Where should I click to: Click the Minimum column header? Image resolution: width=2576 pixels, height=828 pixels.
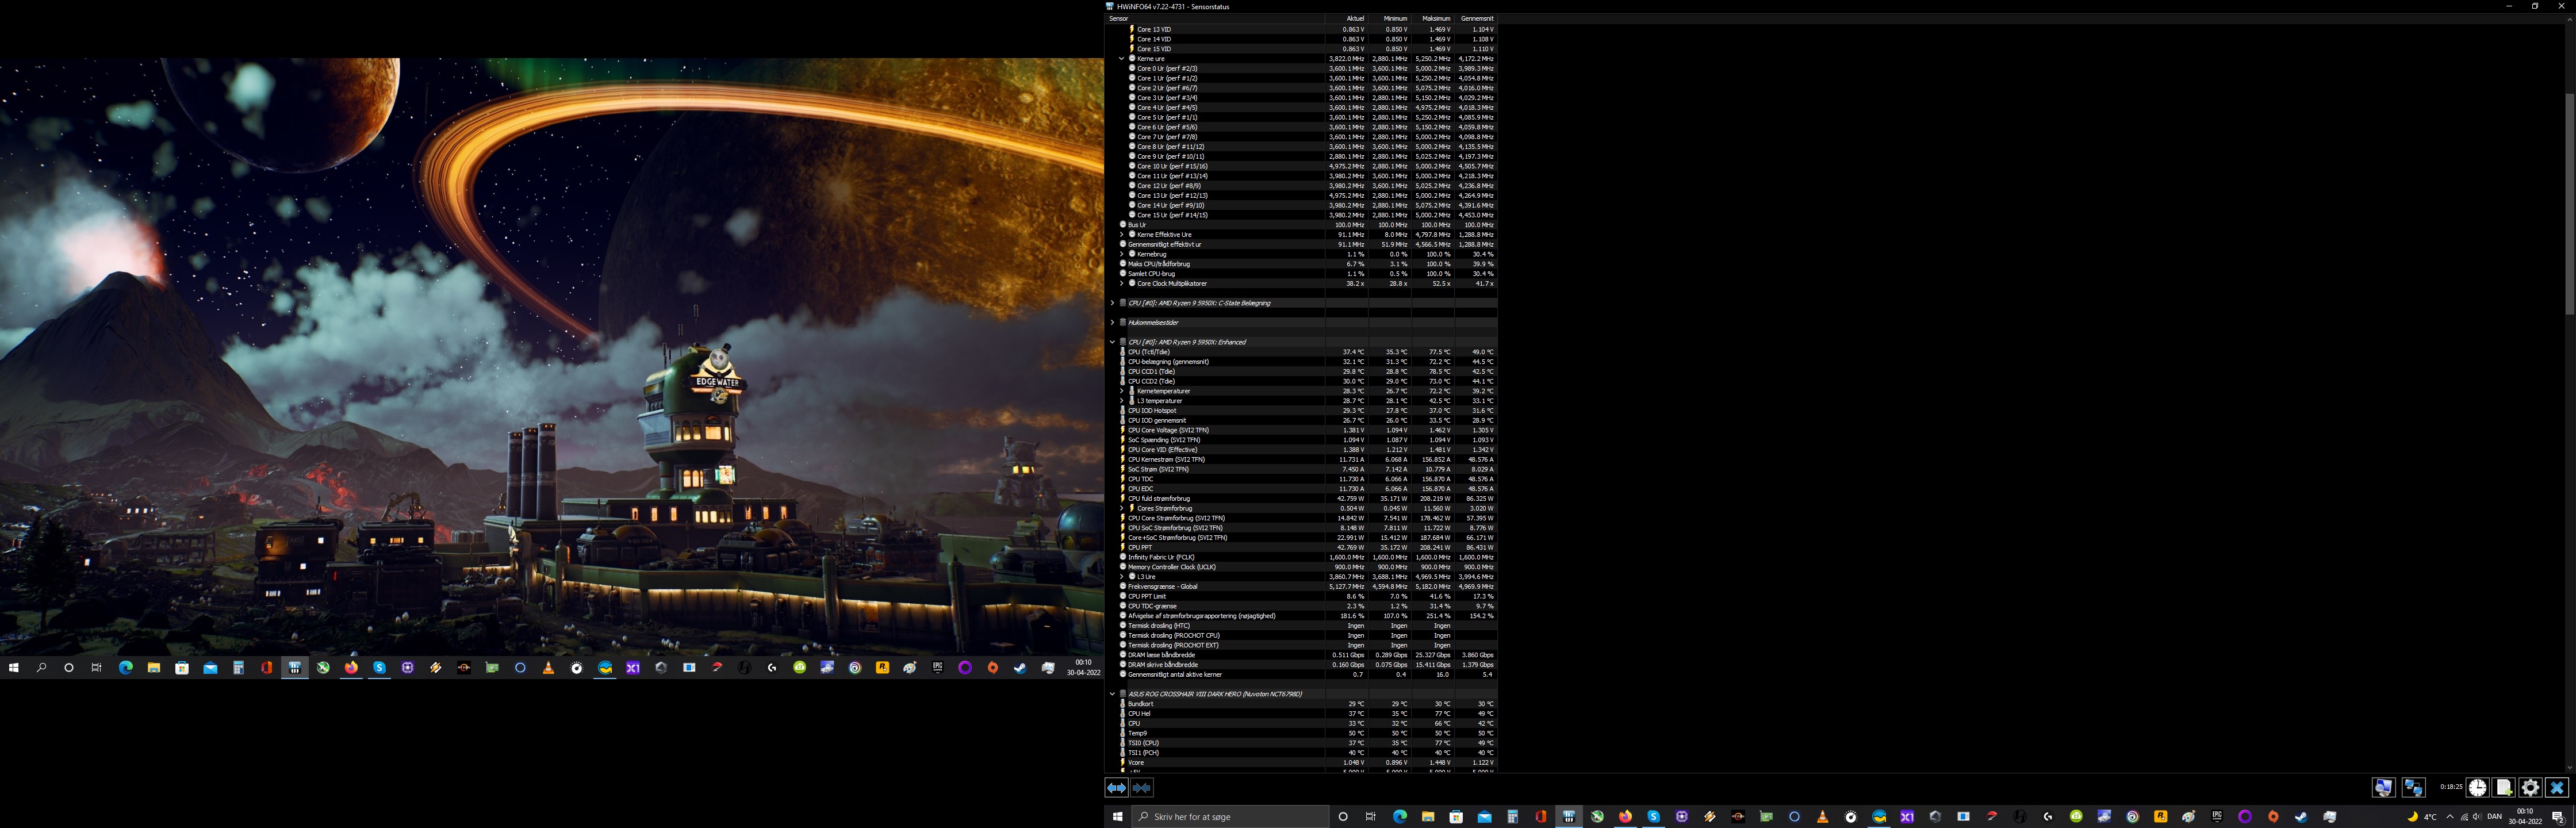[x=1389, y=18]
